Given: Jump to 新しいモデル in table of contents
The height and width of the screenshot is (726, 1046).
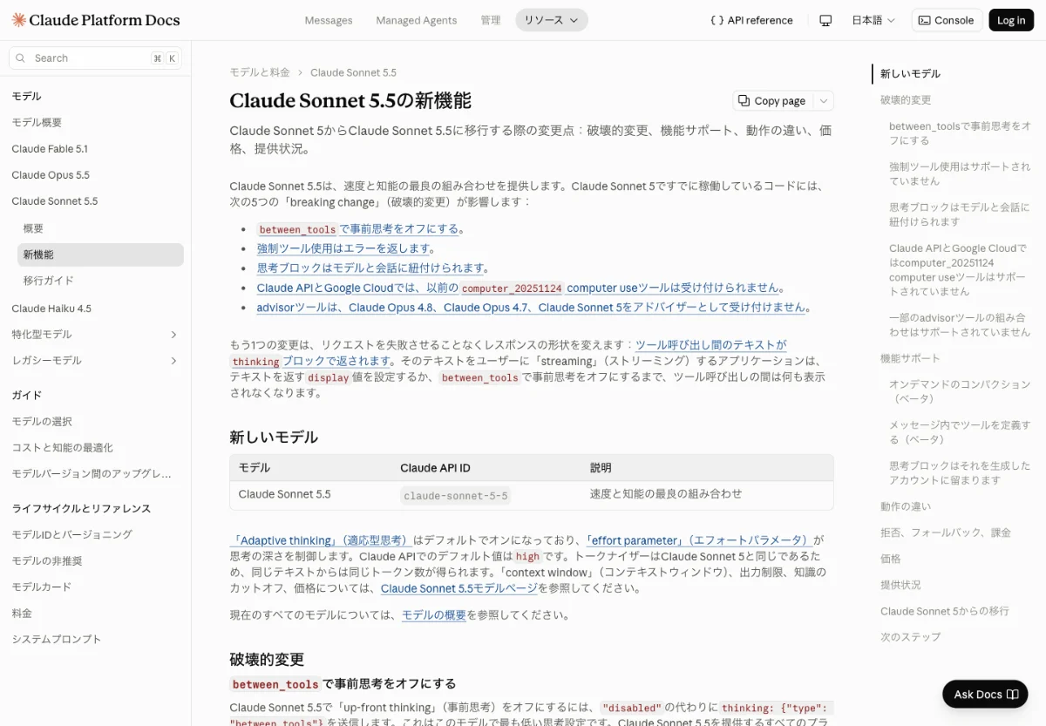Looking at the screenshot, I should (x=910, y=74).
